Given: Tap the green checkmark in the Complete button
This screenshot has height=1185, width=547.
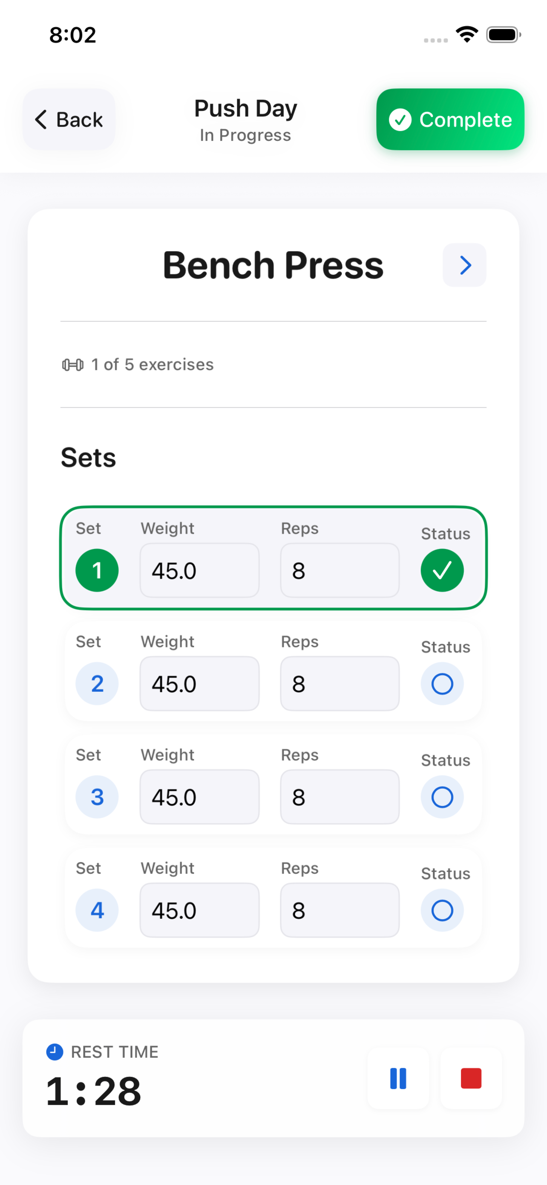Looking at the screenshot, I should click(401, 119).
